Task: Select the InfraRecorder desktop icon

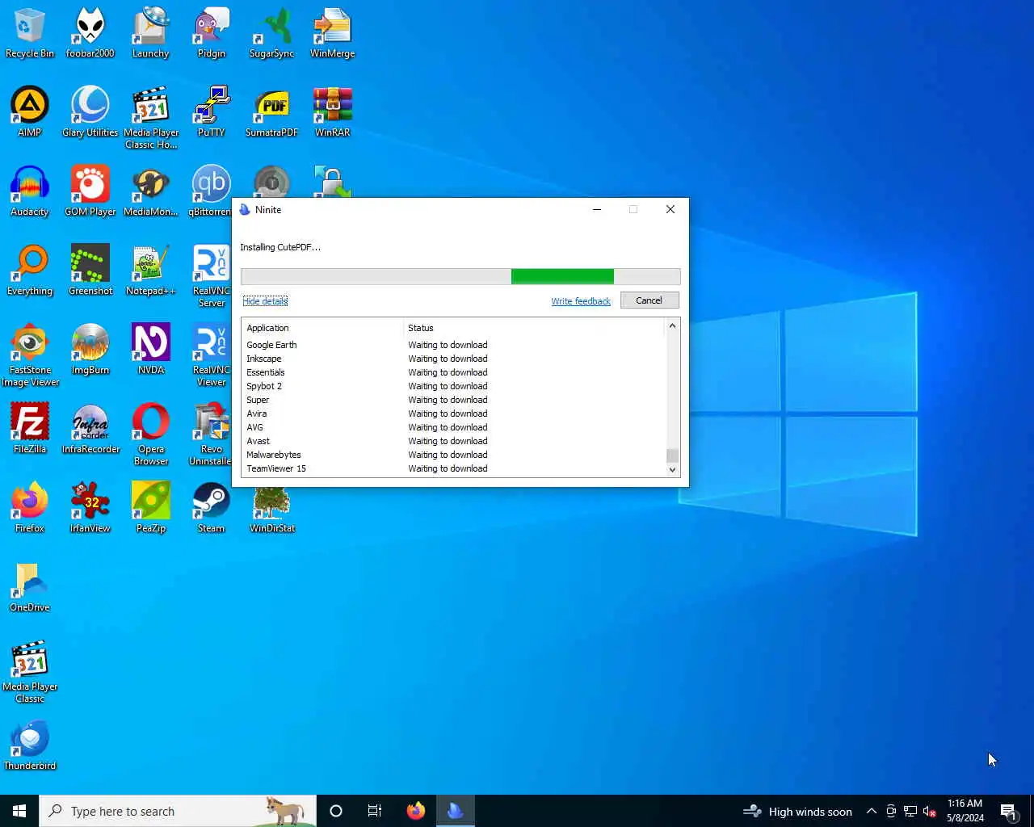Action: click(90, 428)
